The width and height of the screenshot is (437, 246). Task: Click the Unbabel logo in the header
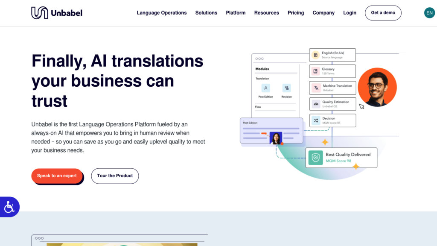coord(57,13)
